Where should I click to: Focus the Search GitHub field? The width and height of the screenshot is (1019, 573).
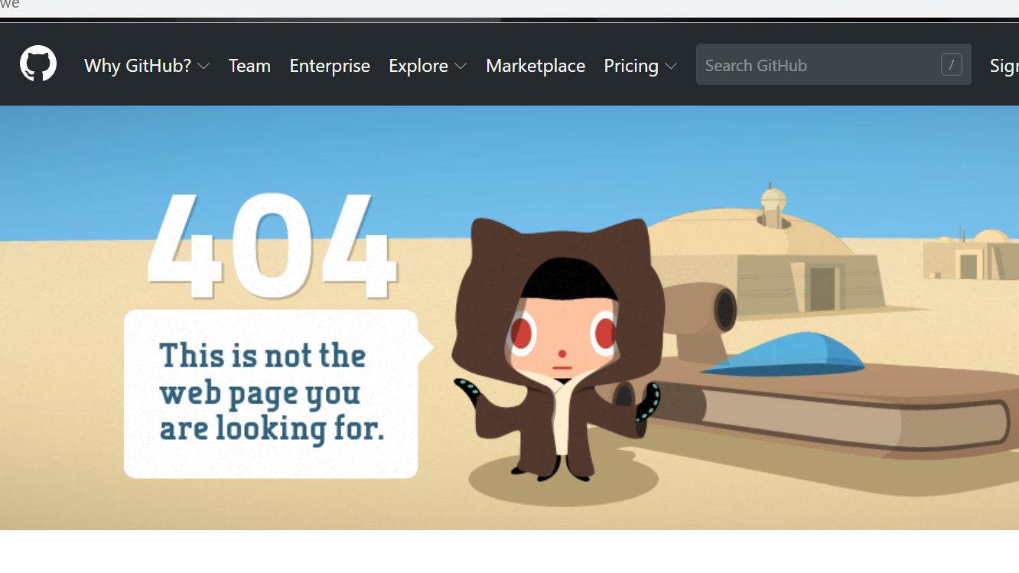pyautogui.click(x=833, y=65)
